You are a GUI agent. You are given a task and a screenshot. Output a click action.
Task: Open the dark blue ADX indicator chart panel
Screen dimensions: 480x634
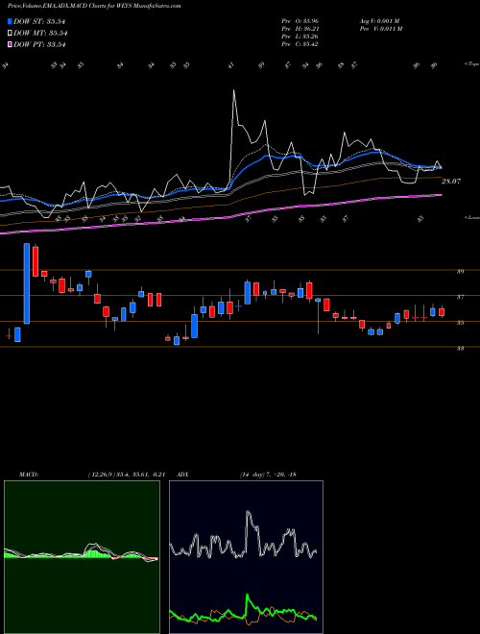click(x=246, y=557)
